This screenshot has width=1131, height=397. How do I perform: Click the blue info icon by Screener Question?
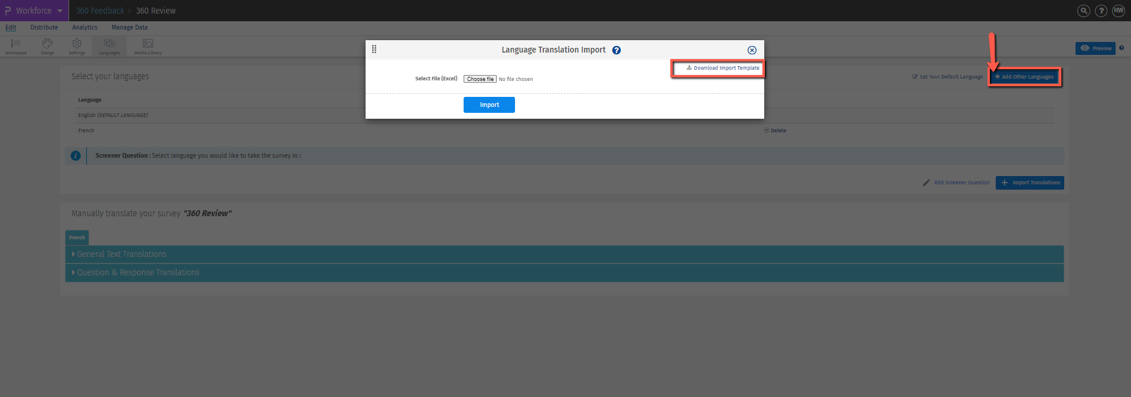tap(76, 156)
